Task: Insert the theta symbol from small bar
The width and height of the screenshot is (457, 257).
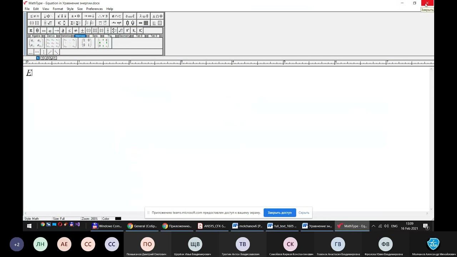Action: tap(37, 31)
